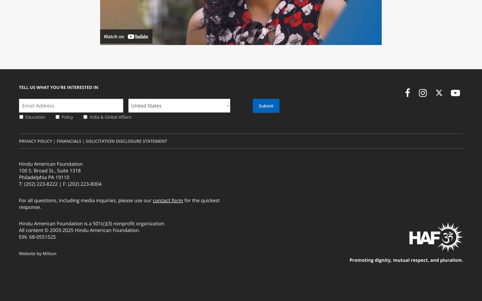Image resolution: width=482 pixels, height=301 pixels.
Task: Click the 'Promoting dignity, mutual respect, and pluralism.' tagline
Action: [x=406, y=260]
